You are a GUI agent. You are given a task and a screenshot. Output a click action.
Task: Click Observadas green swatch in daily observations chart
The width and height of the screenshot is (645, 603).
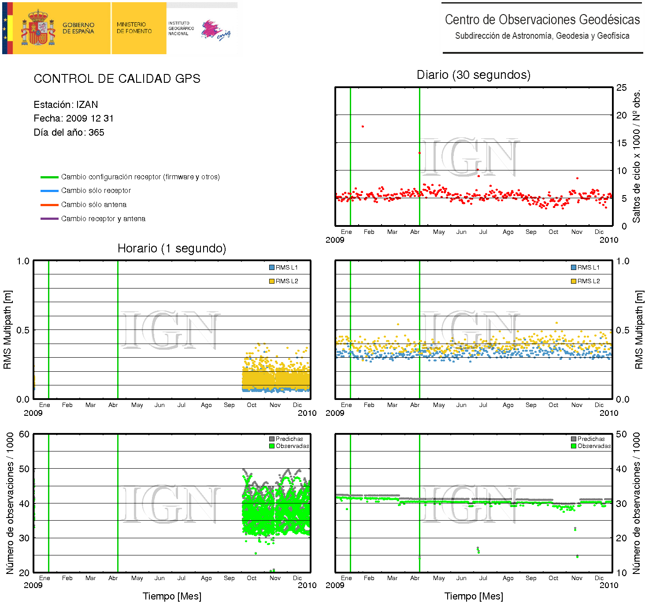(574, 446)
